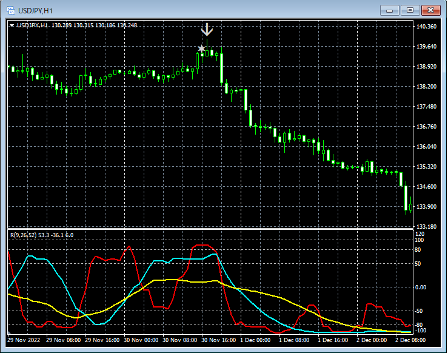Click the 136.760 price level on scale
Image resolution: width=448 pixels, height=353 pixels.
point(427,127)
